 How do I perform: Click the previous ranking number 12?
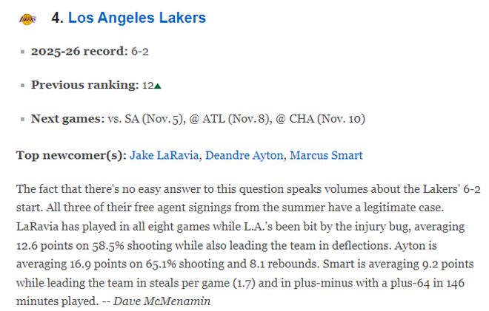(147, 86)
